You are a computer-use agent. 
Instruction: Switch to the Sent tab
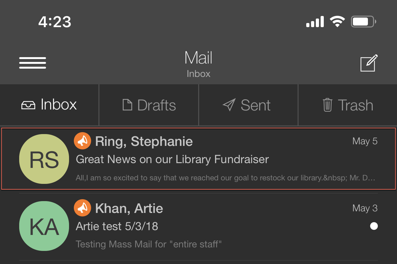tap(248, 105)
